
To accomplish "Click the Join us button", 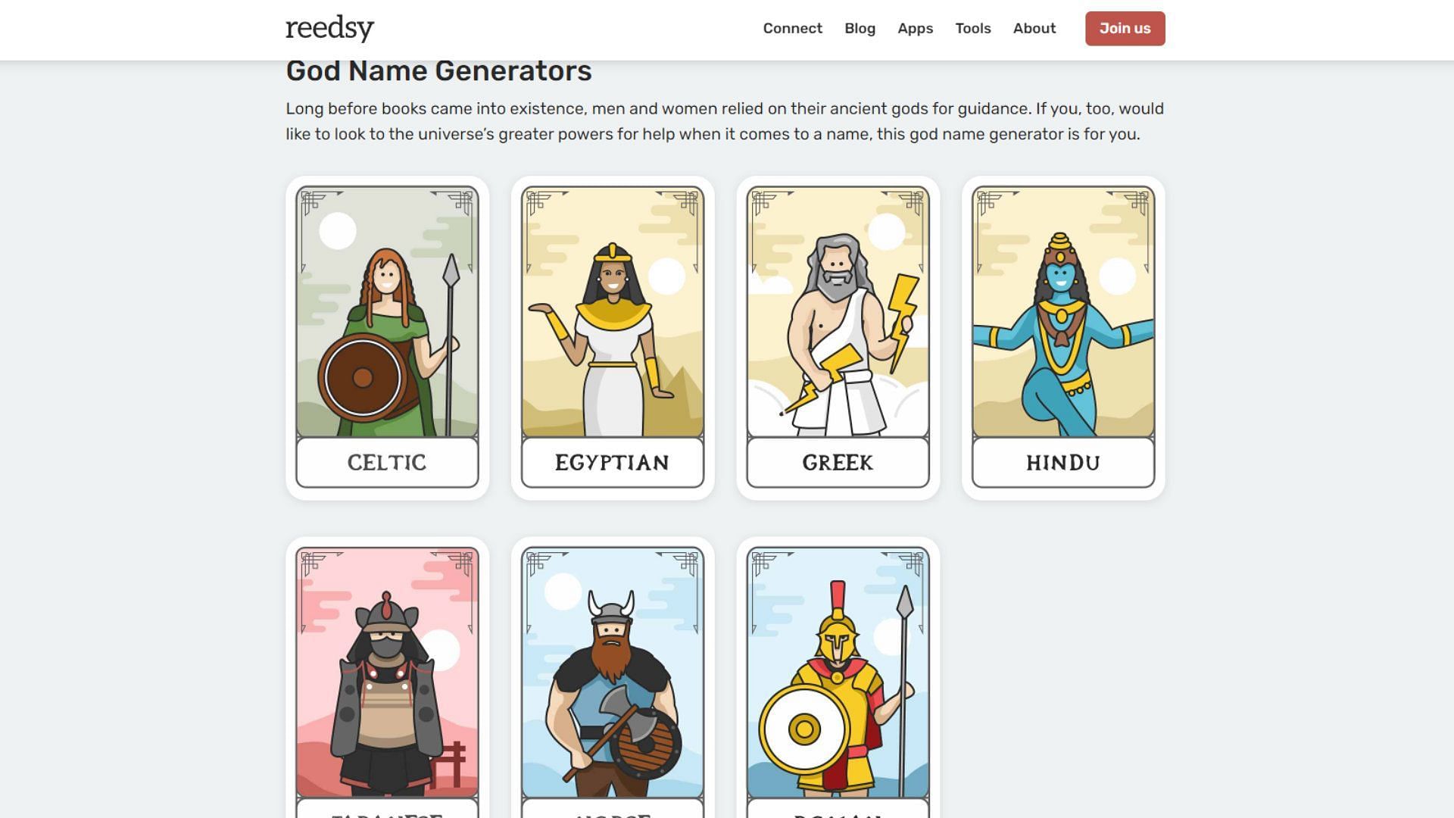I will [x=1125, y=28].
